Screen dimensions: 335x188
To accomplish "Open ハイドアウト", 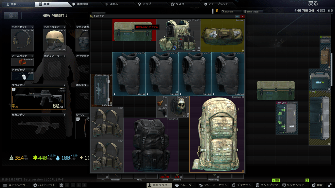I will point(44,185).
